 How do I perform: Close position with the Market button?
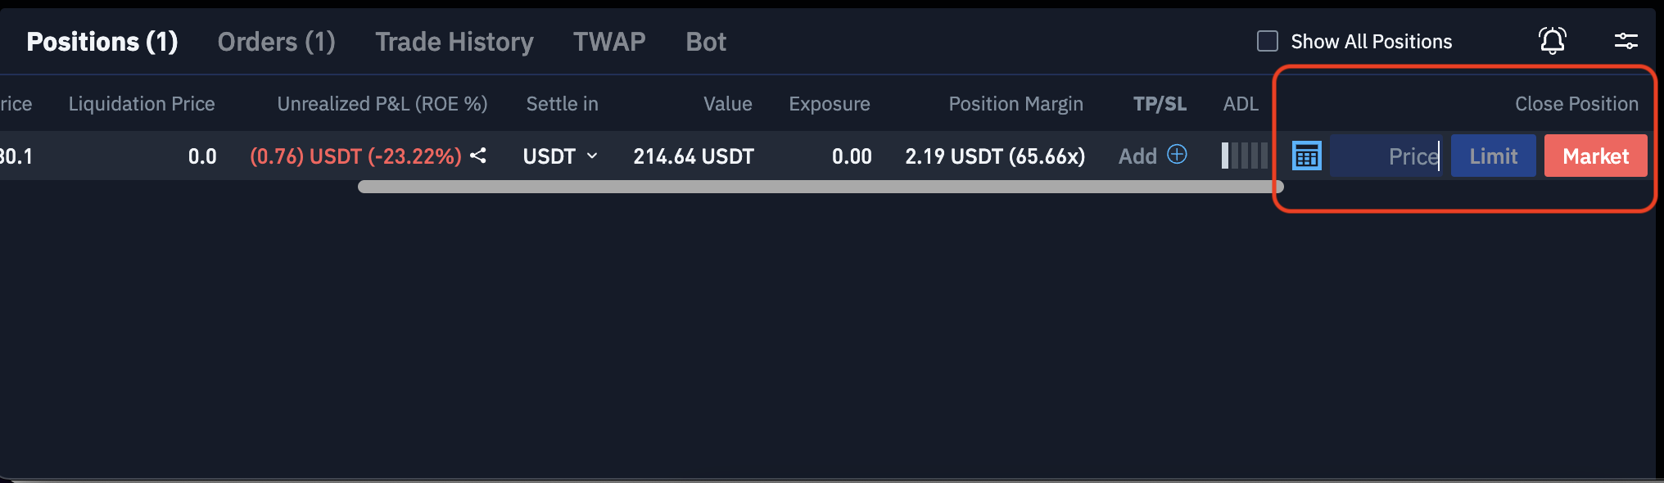(1595, 156)
